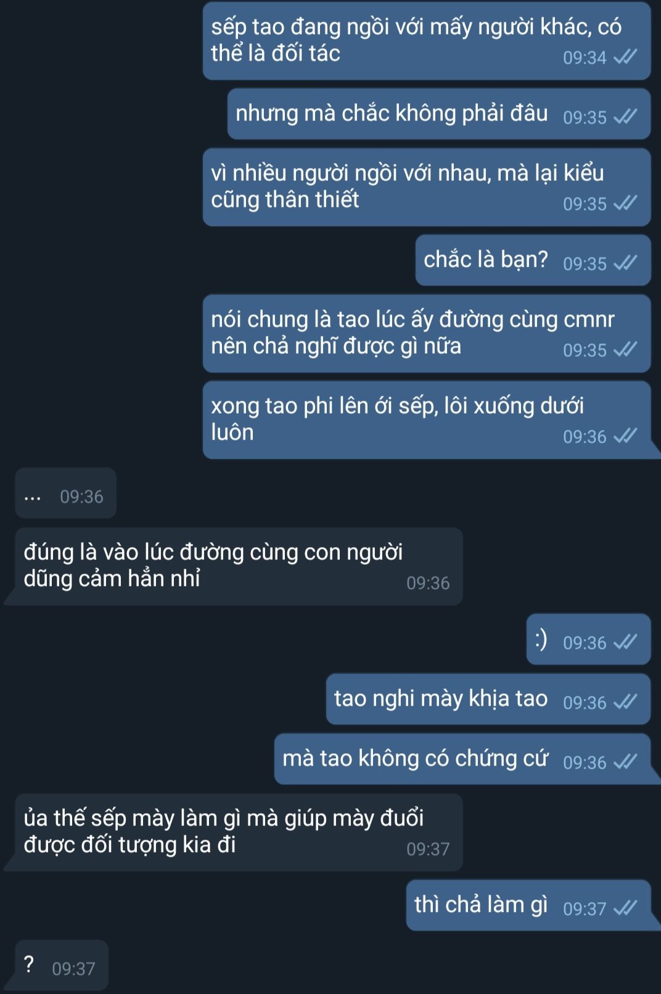Click read ticks on 'xong tao phi lên' message
The image size is (661, 994).
(625, 436)
